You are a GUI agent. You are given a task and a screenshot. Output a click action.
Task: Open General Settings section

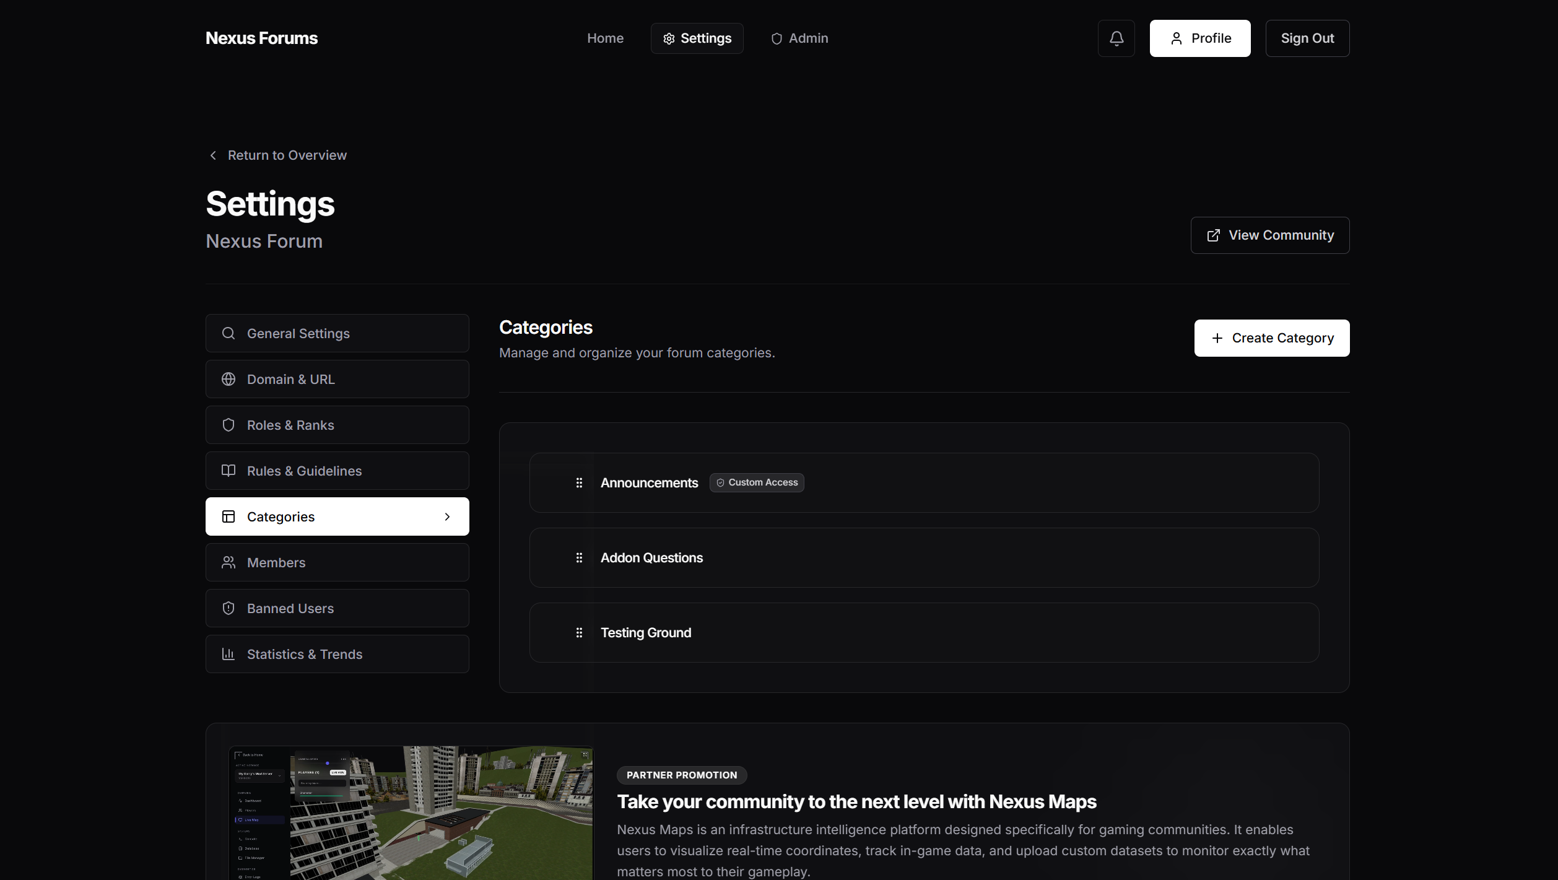[337, 333]
